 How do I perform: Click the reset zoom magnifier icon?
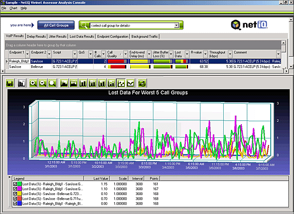(x=52, y=83)
